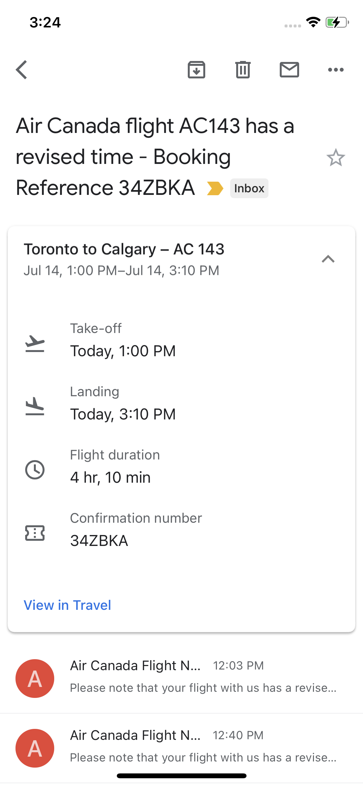Select the confirmation number 34ZBKA
363x786 pixels.
coord(99,541)
